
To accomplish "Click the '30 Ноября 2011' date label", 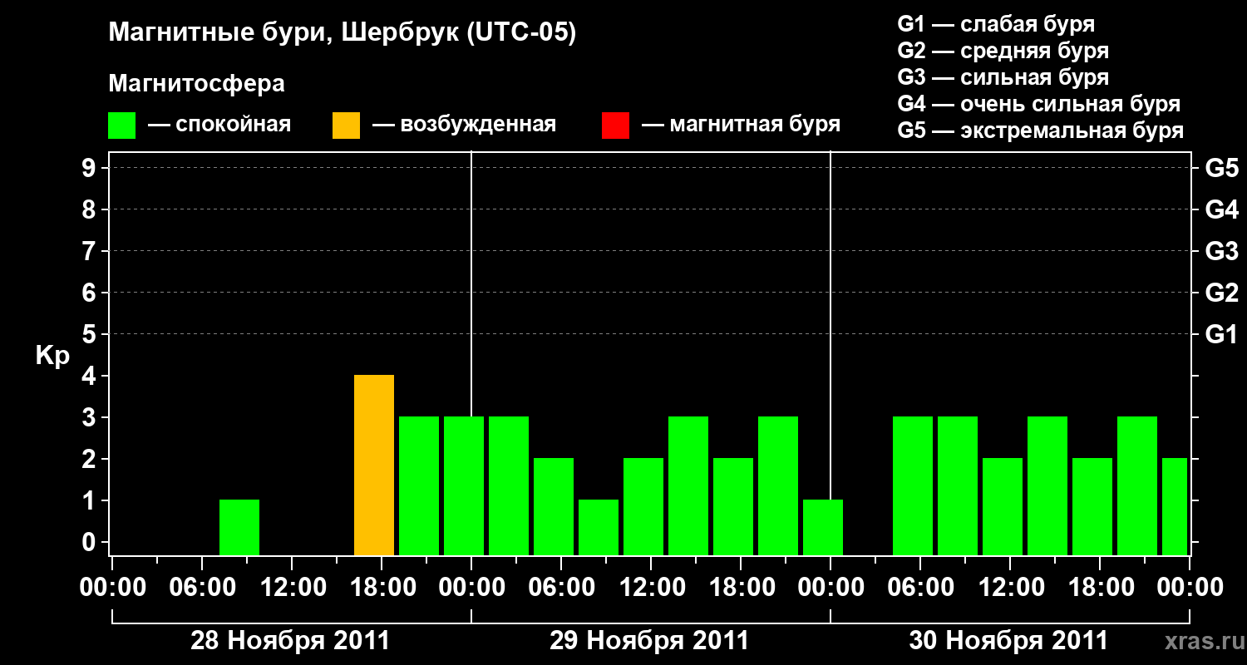I will tap(1008, 641).
